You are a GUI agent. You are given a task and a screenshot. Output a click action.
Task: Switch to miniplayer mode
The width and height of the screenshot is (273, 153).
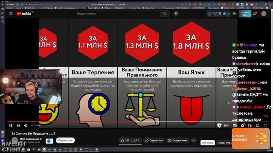(250, 125)
